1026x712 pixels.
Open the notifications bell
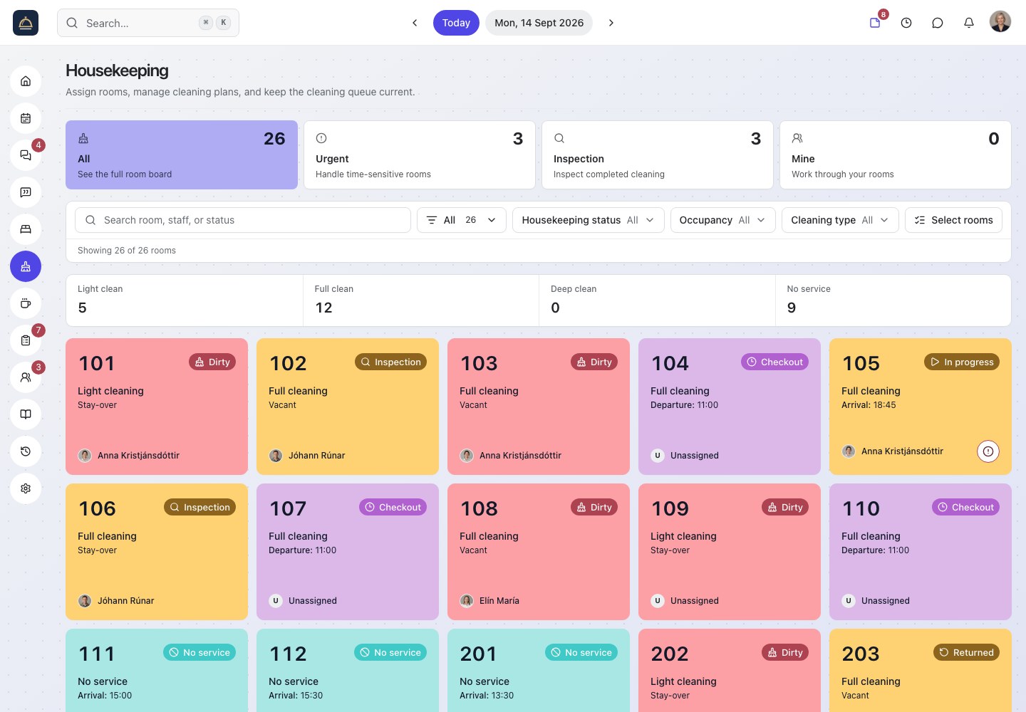click(x=969, y=23)
